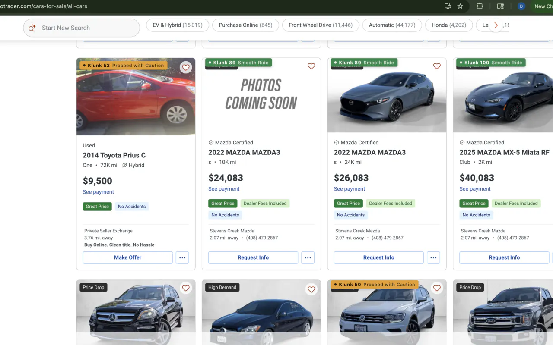The image size is (553, 345).
Task: Open the side panel search icon in toolbar
Action: (500, 6)
